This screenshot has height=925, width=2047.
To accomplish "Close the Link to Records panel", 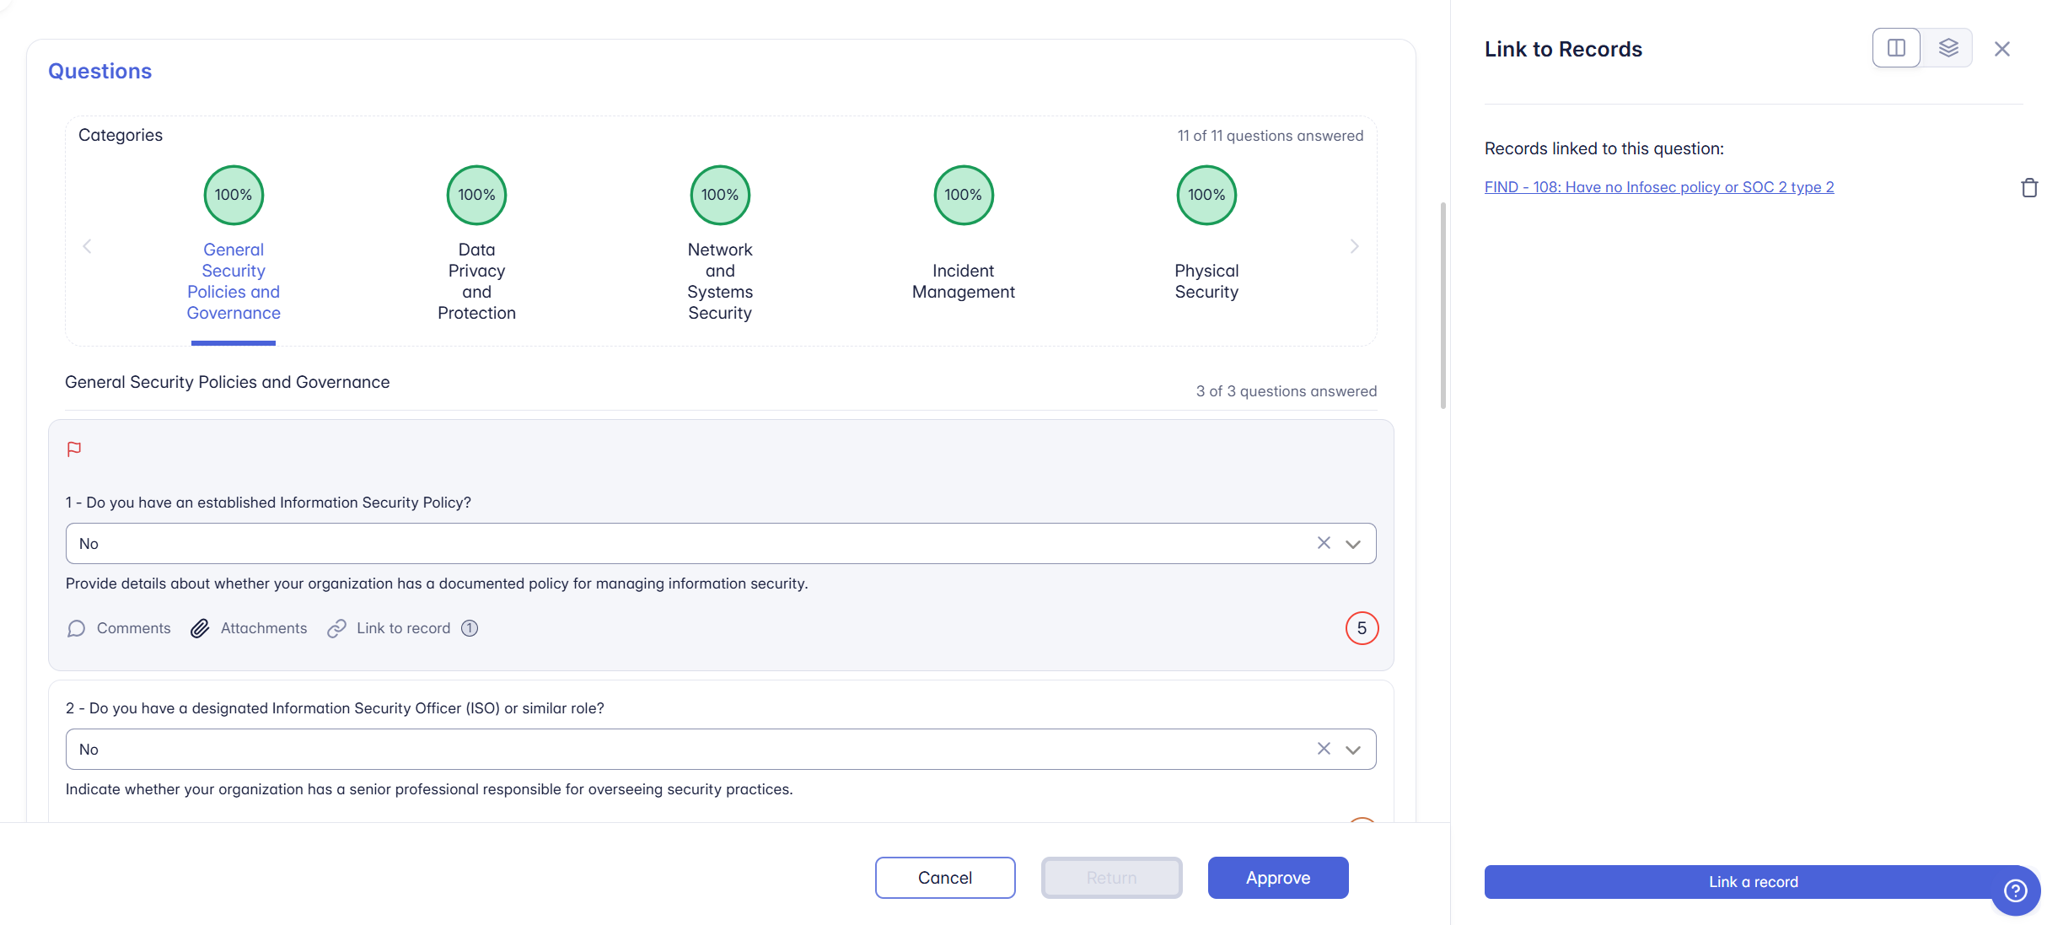I will tap(2002, 49).
